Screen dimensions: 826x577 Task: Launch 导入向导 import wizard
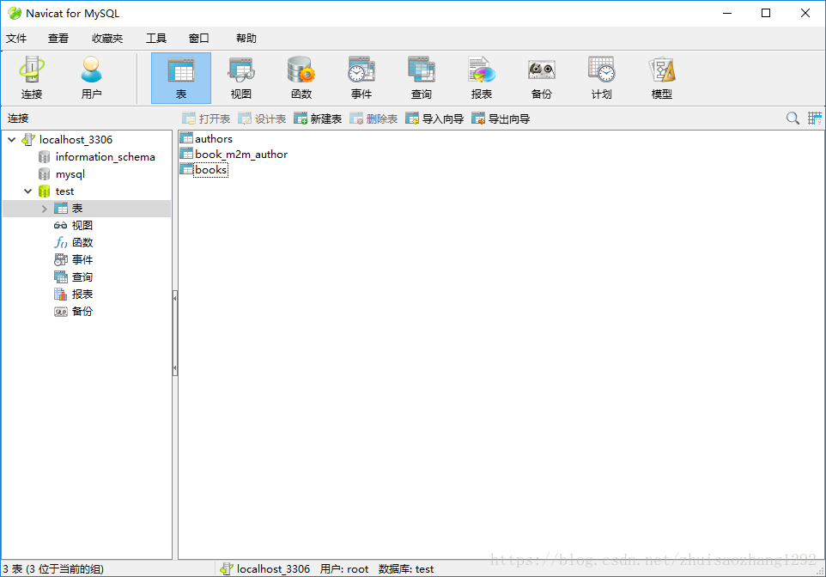tap(434, 118)
